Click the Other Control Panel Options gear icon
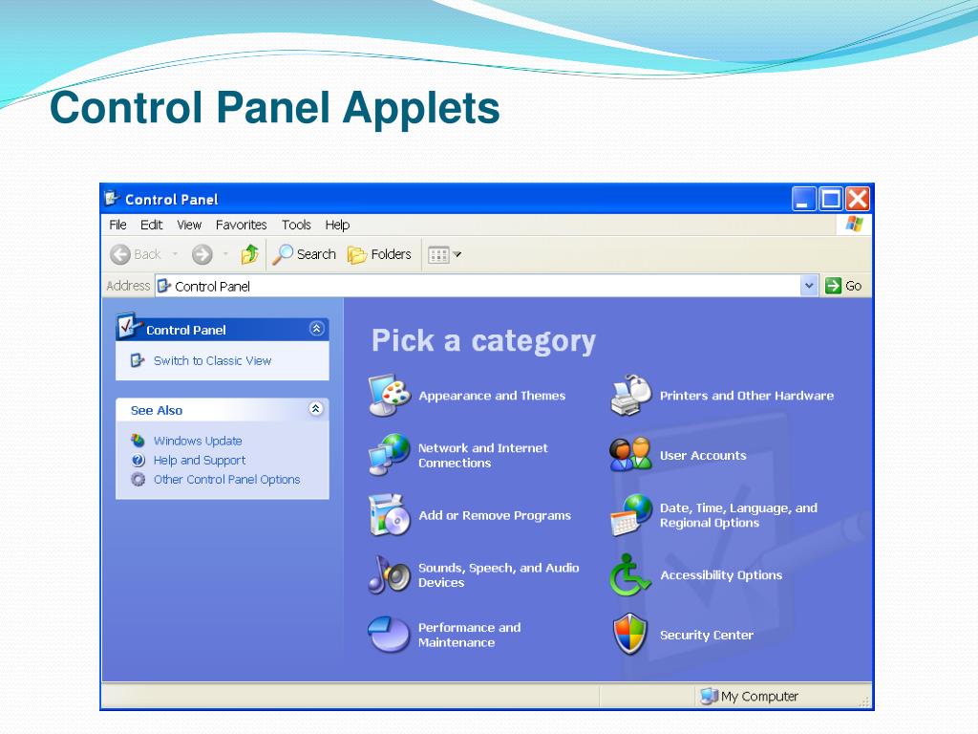The image size is (978, 734). click(138, 480)
